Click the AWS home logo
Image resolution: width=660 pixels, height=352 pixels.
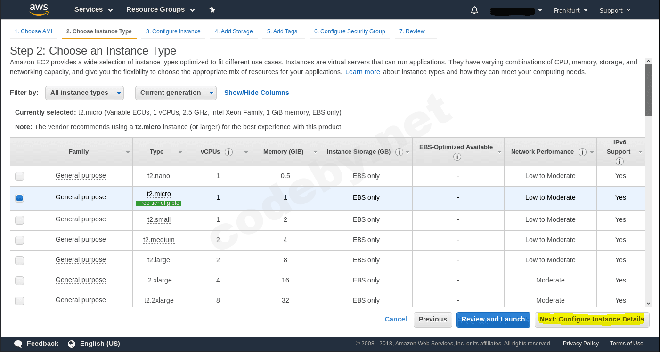[39, 9]
